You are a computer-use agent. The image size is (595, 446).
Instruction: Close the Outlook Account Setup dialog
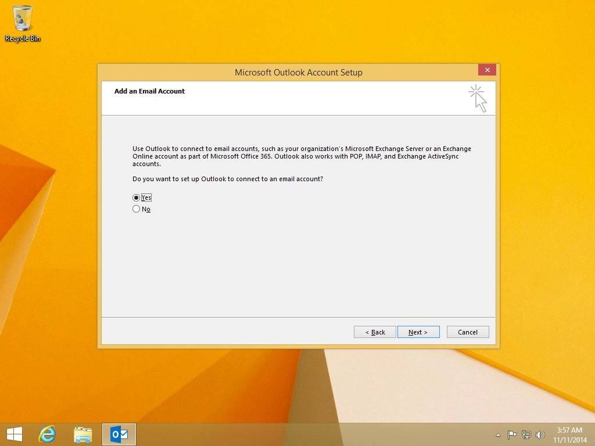tap(488, 70)
